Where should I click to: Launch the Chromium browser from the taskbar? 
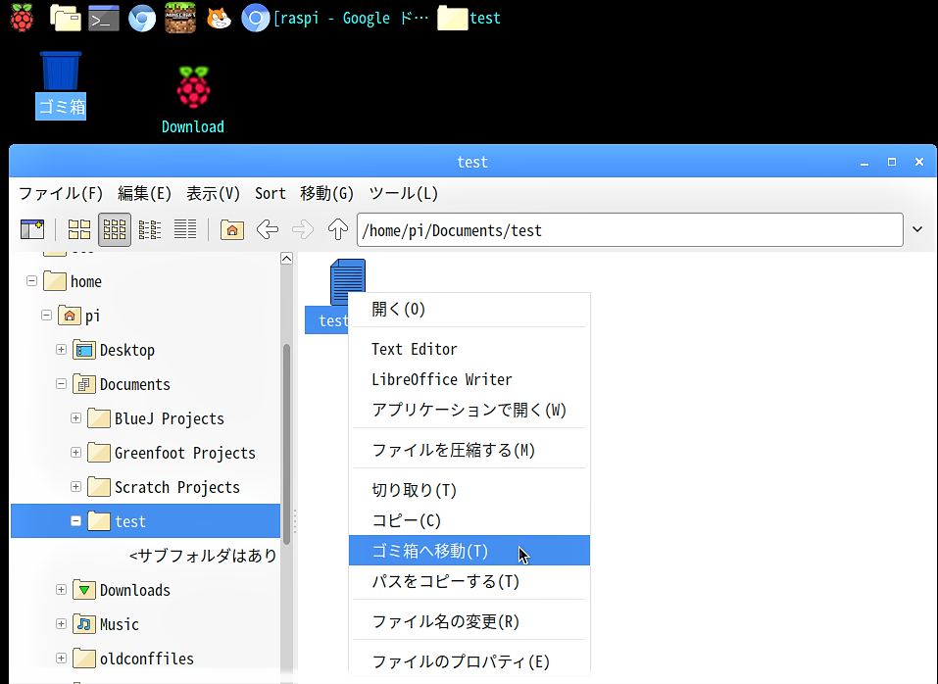142,18
